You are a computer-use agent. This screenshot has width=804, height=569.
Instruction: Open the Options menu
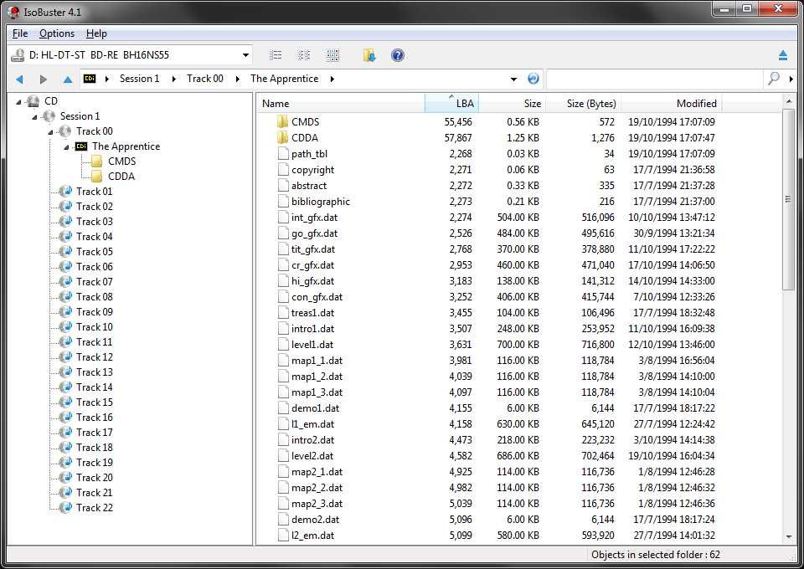tap(57, 33)
